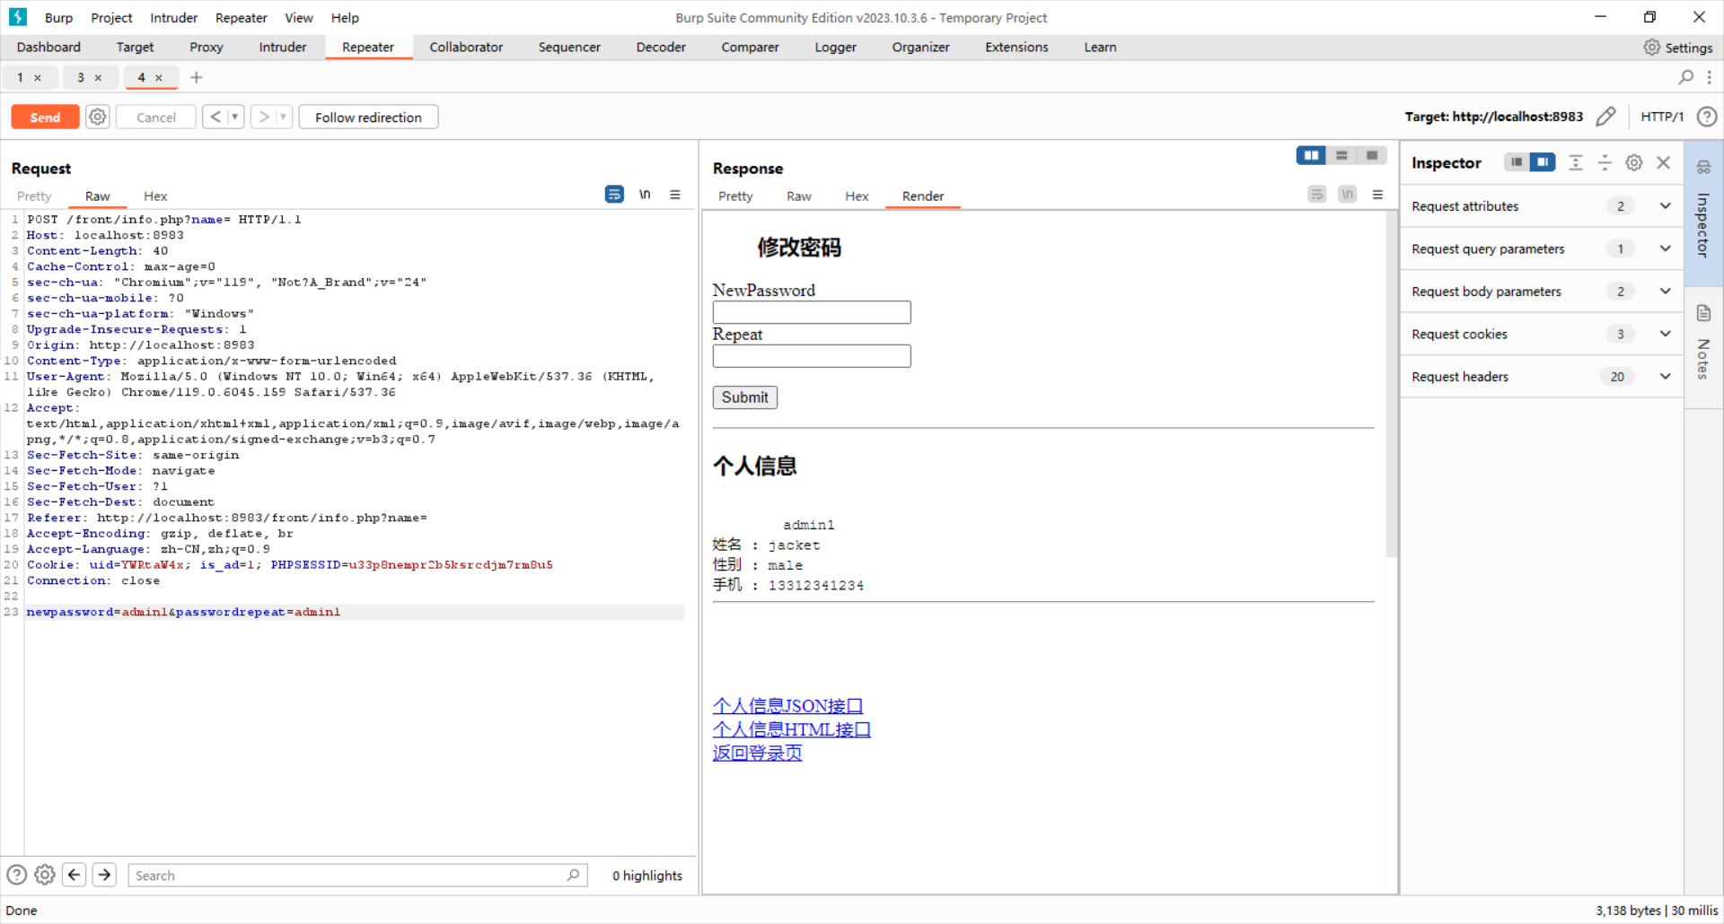Switch response layout to side-by-side view

point(1311,156)
